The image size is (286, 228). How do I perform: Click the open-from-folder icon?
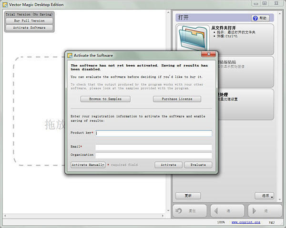(x=193, y=39)
